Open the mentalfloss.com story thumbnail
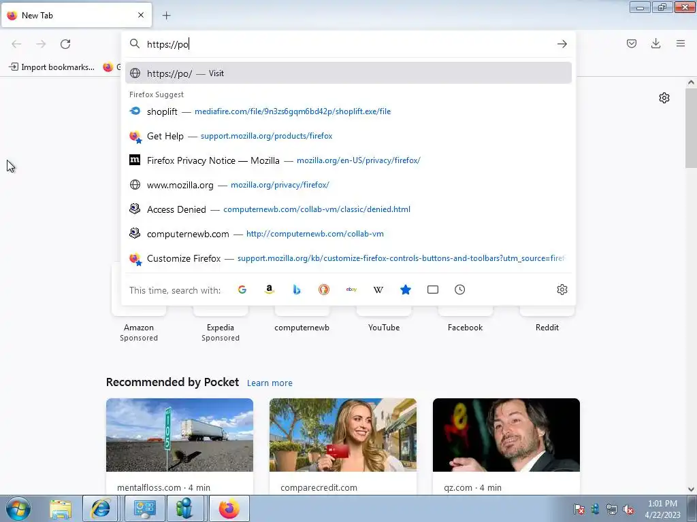Viewport: 697px width, 522px height. point(180,435)
